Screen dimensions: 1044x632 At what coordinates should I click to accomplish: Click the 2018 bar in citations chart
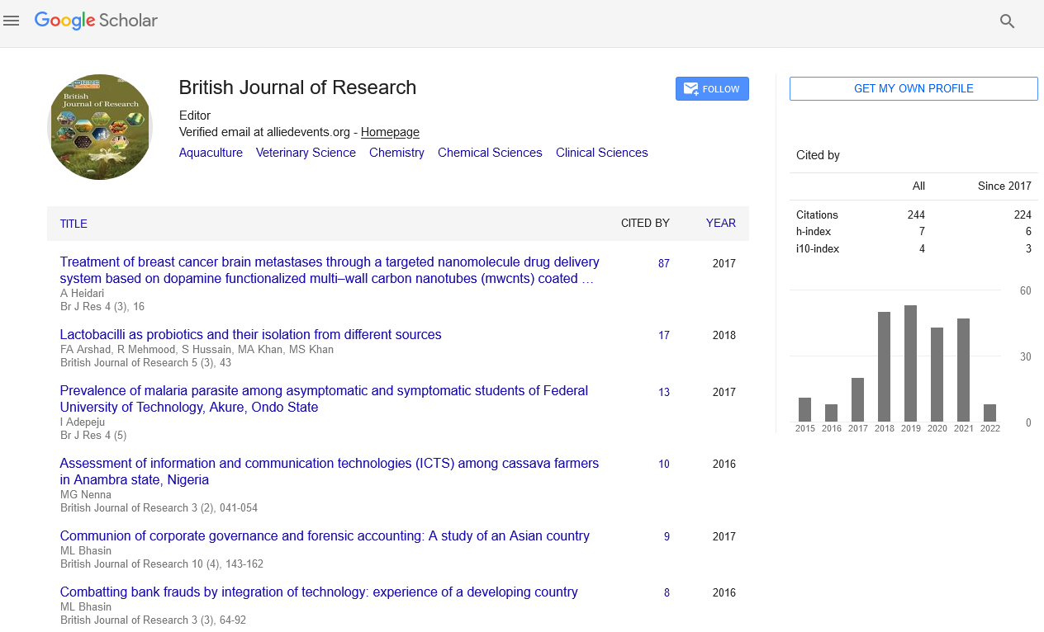[x=884, y=367]
